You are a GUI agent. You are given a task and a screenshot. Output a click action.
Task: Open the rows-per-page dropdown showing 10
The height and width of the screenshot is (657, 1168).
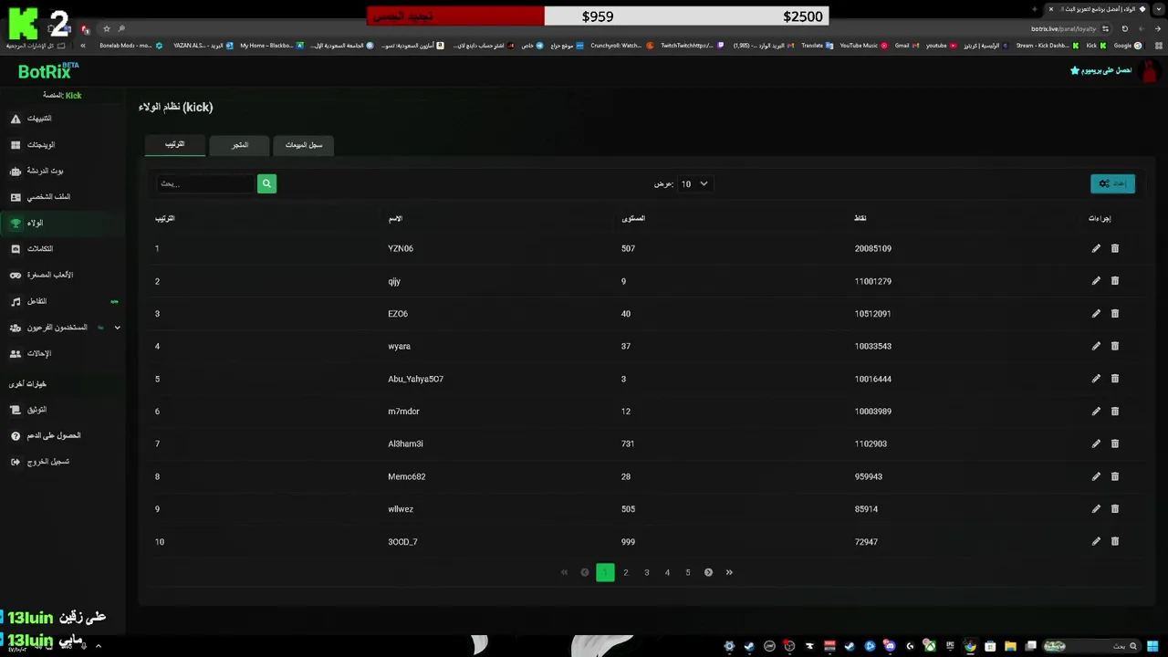click(693, 183)
